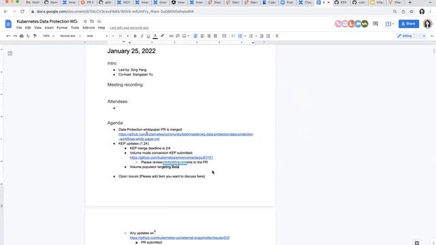This screenshot has width=436, height=245.
Task: Decrease the indent level
Action: (x=262, y=36)
